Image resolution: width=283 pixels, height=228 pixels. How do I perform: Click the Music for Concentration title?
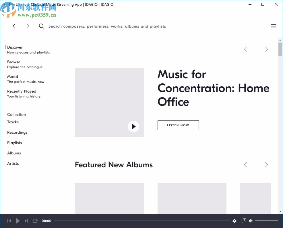(213, 88)
